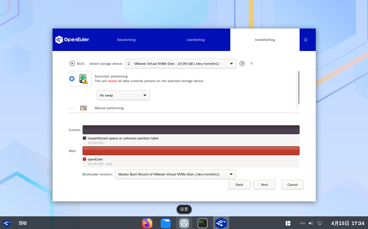Launch Firefox from the taskbar

click(147, 223)
